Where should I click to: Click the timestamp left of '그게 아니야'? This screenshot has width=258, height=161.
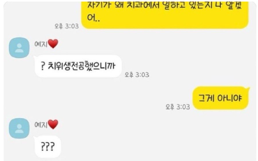[178, 107]
